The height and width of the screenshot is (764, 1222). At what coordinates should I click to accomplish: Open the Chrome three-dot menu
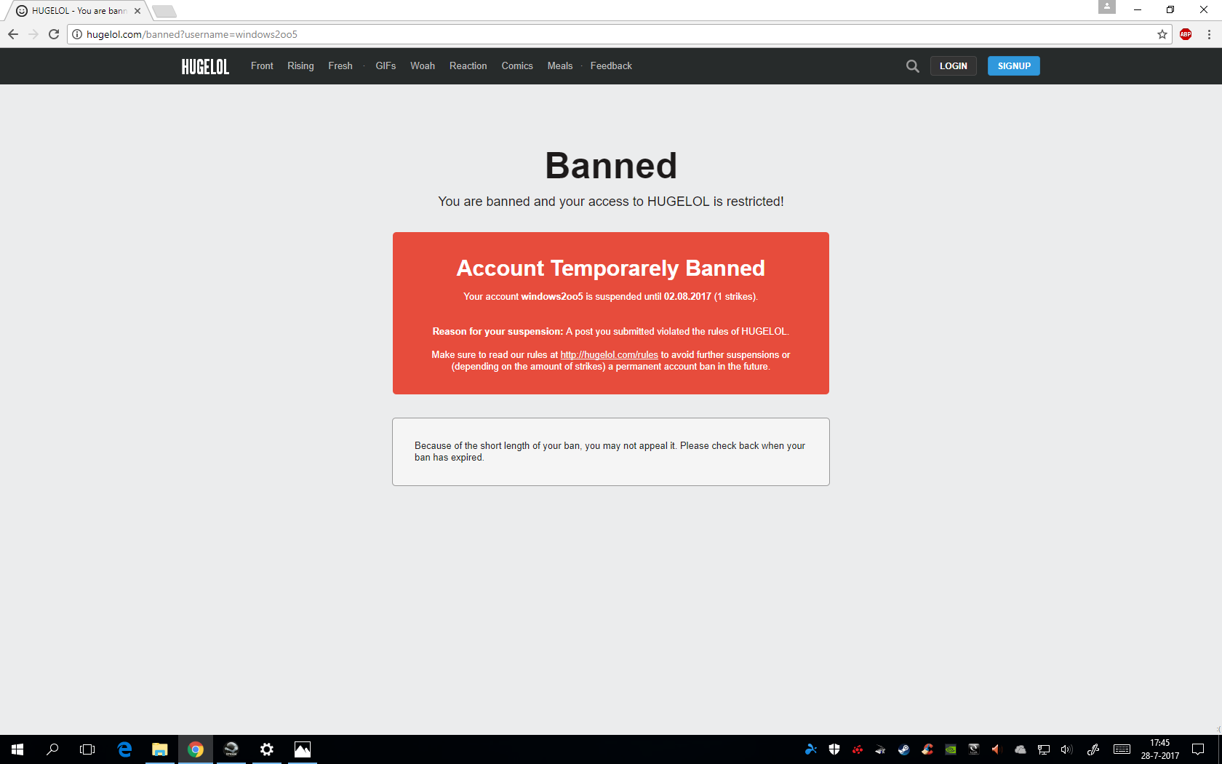1209,34
